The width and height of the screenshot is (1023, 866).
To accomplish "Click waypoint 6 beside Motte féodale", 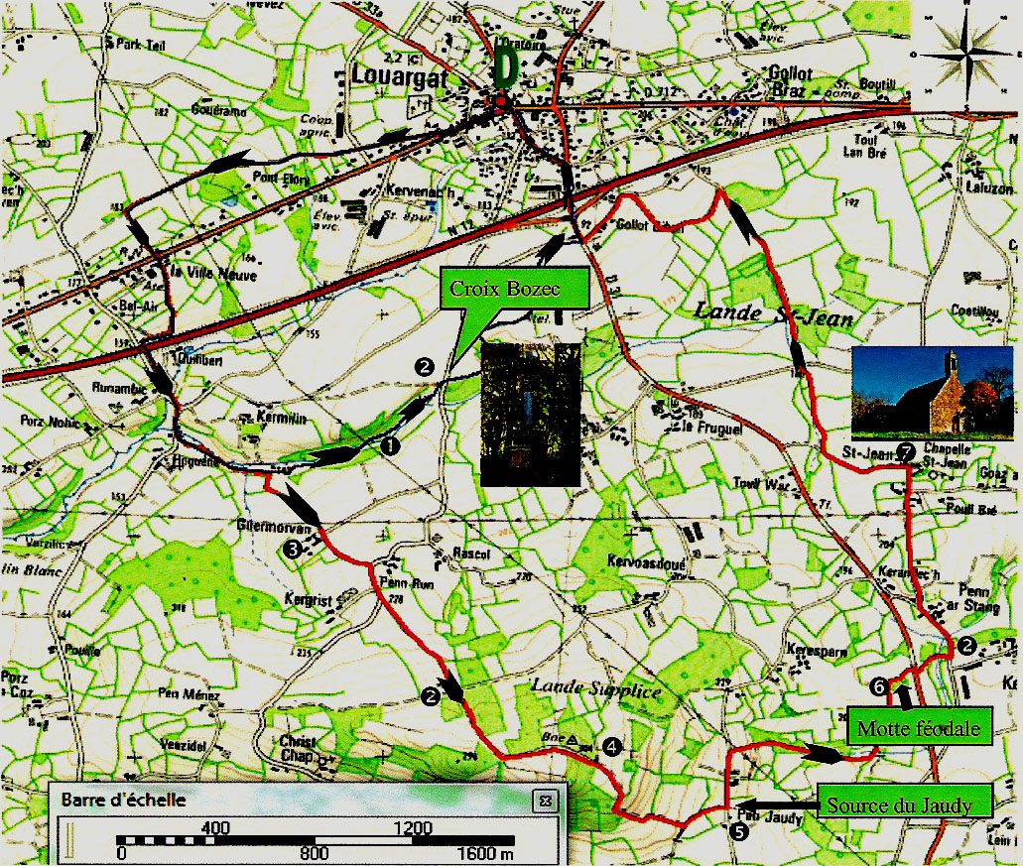I will (x=877, y=685).
